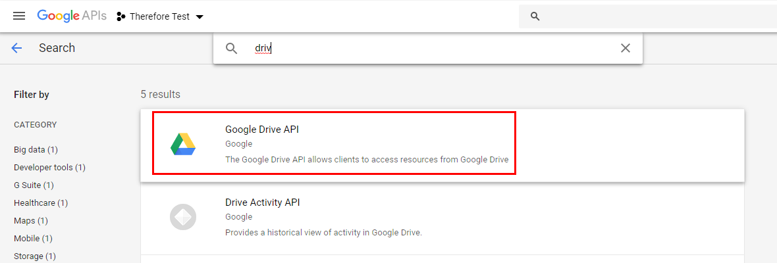The image size is (777, 263).
Task: Click the 'Filter by' heading
Action: (31, 95)
